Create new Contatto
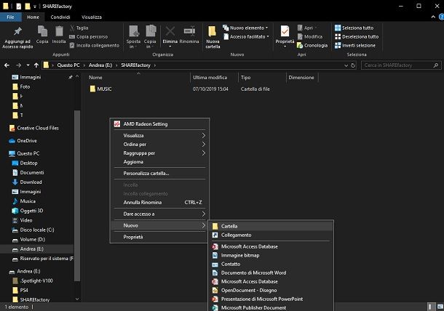The width and height of the screenshot is (444, 311). [271, 264]
